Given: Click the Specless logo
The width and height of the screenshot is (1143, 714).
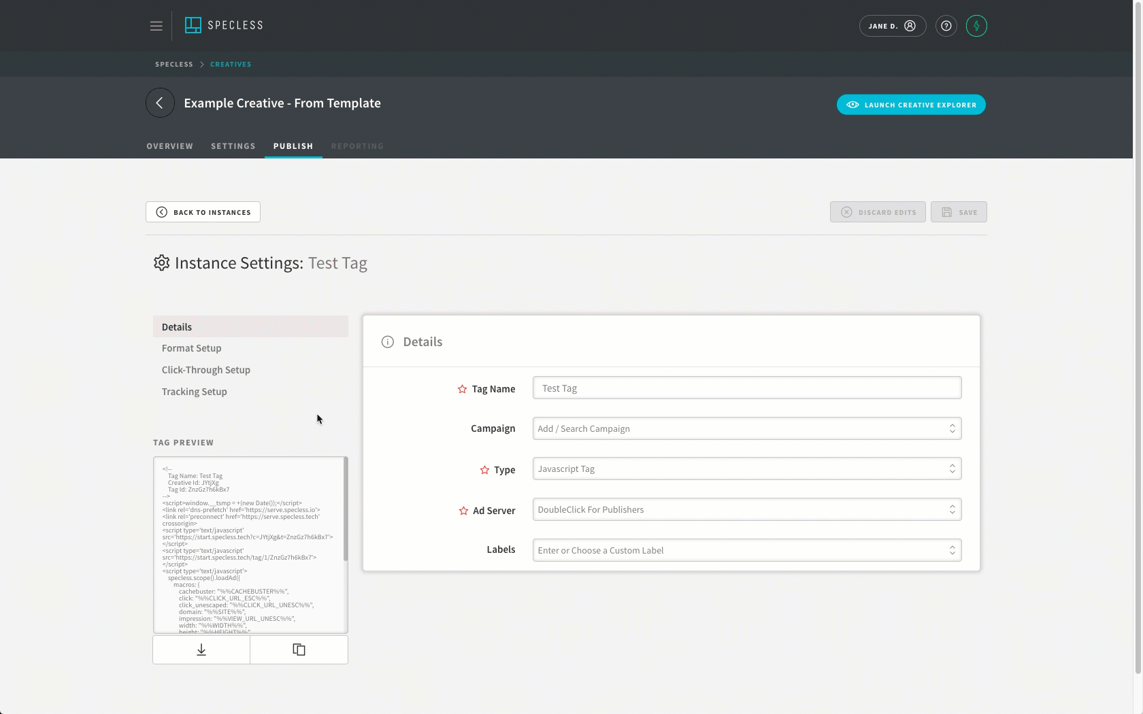Looking at the screenshot, I should tap(224, 25).
